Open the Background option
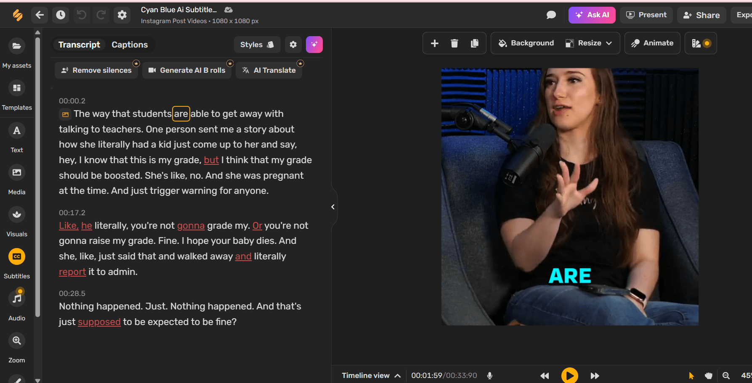 pos(526,43)
